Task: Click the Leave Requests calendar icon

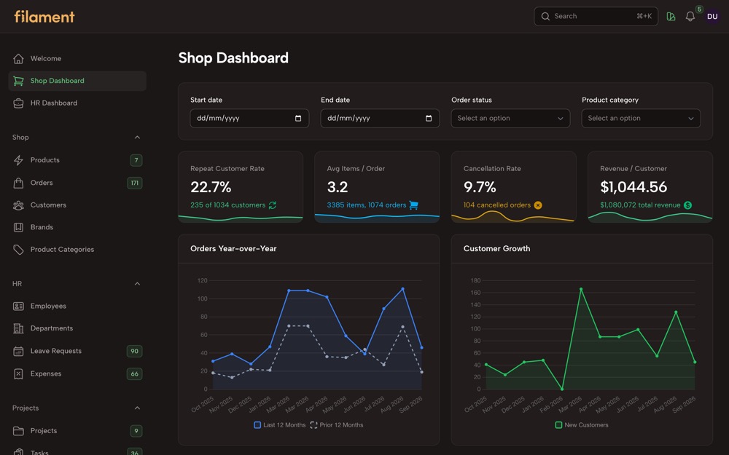Action: click(18, 351)
